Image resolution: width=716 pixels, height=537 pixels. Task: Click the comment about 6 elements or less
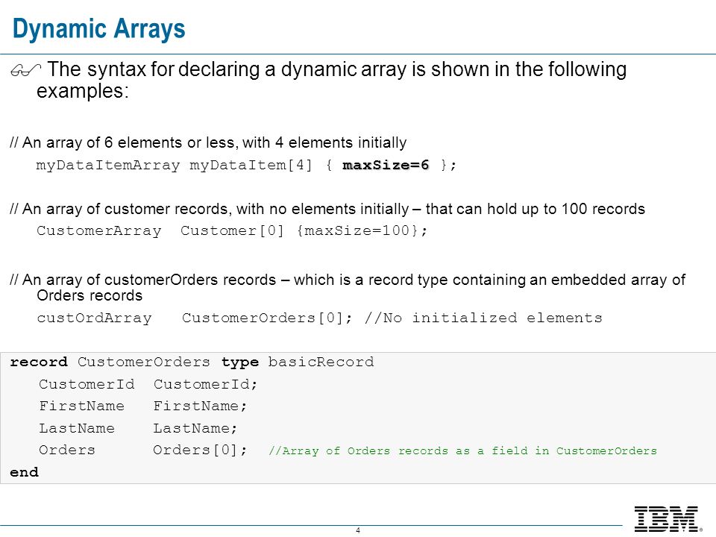208,142
